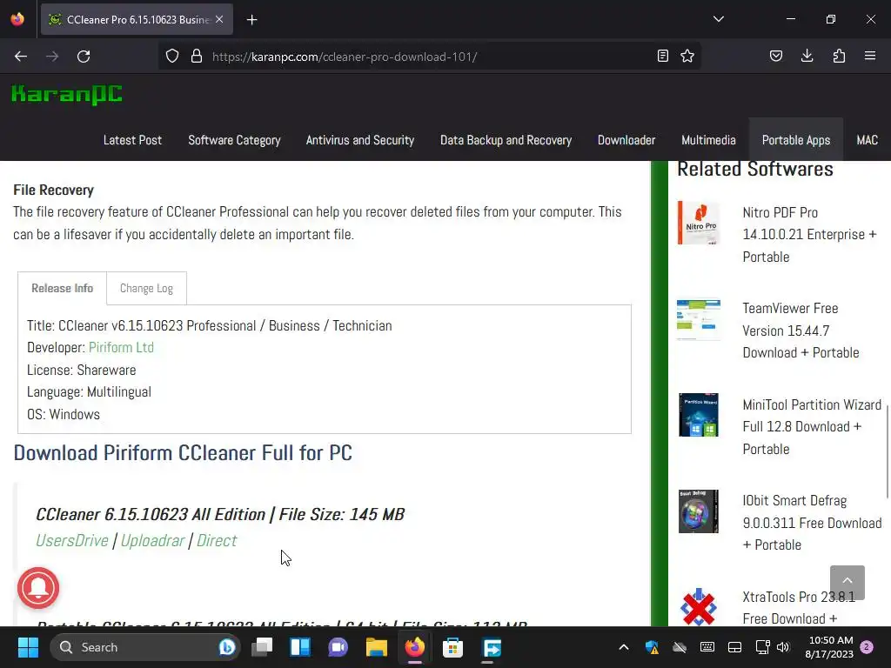Open Teams chat on taskbar
Viewport: 891px width, 668px height.
tap(338, 647)
